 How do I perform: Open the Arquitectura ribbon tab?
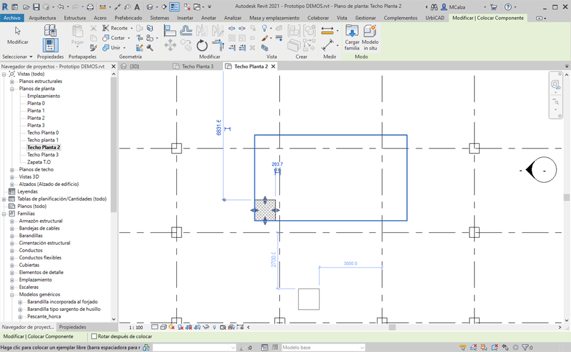[x=43, y=18]
